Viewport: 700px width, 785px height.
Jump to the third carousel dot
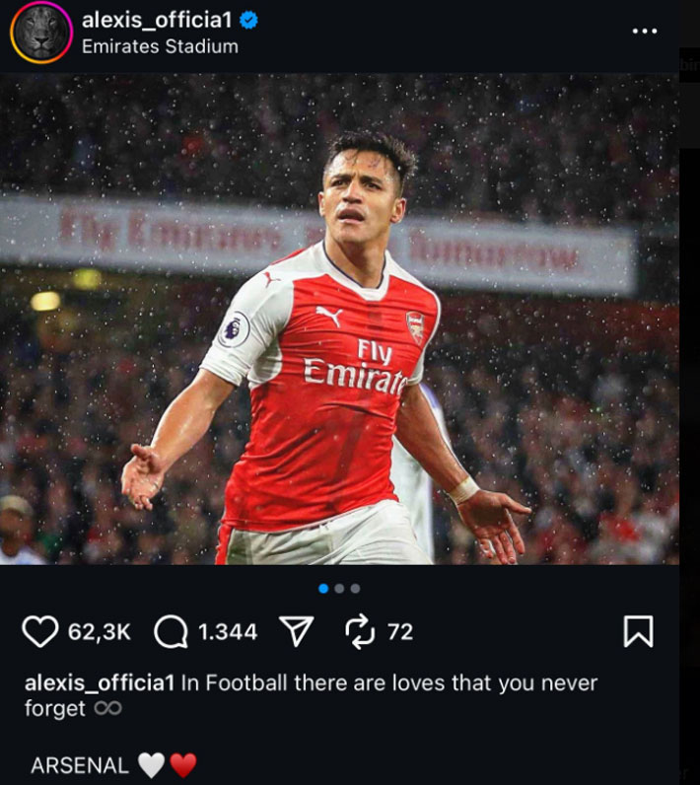point(355,588)
